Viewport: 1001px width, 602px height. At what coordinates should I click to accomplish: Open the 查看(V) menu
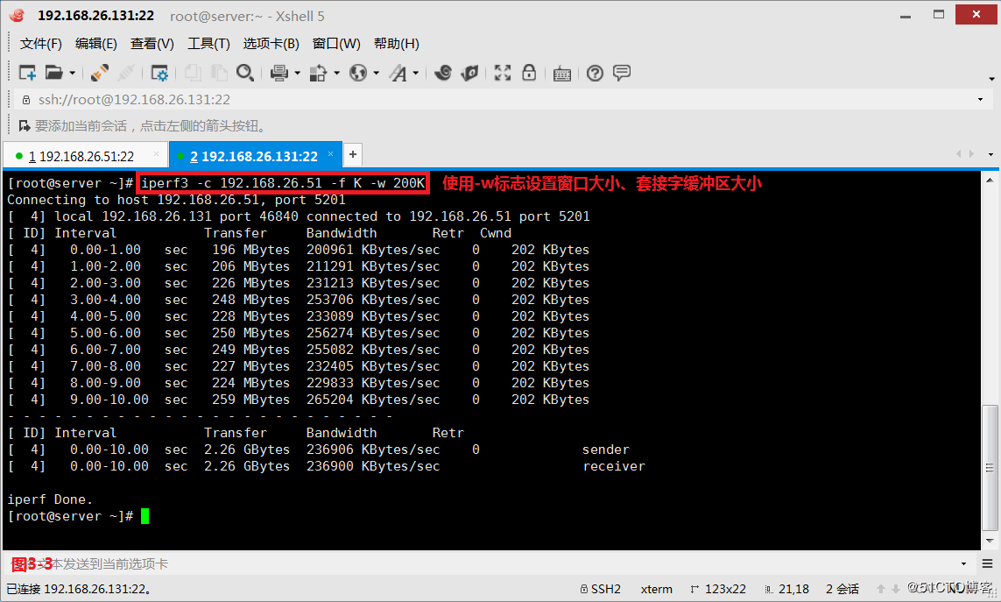coord(152,44)
